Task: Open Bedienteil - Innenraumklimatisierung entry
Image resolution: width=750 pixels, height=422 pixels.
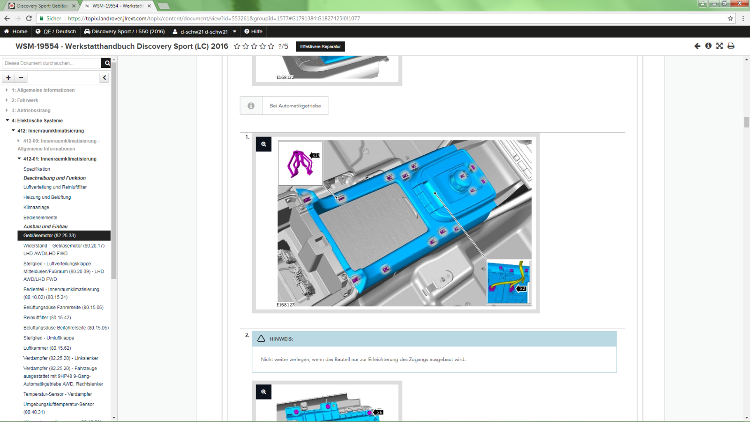Action: 61,293
